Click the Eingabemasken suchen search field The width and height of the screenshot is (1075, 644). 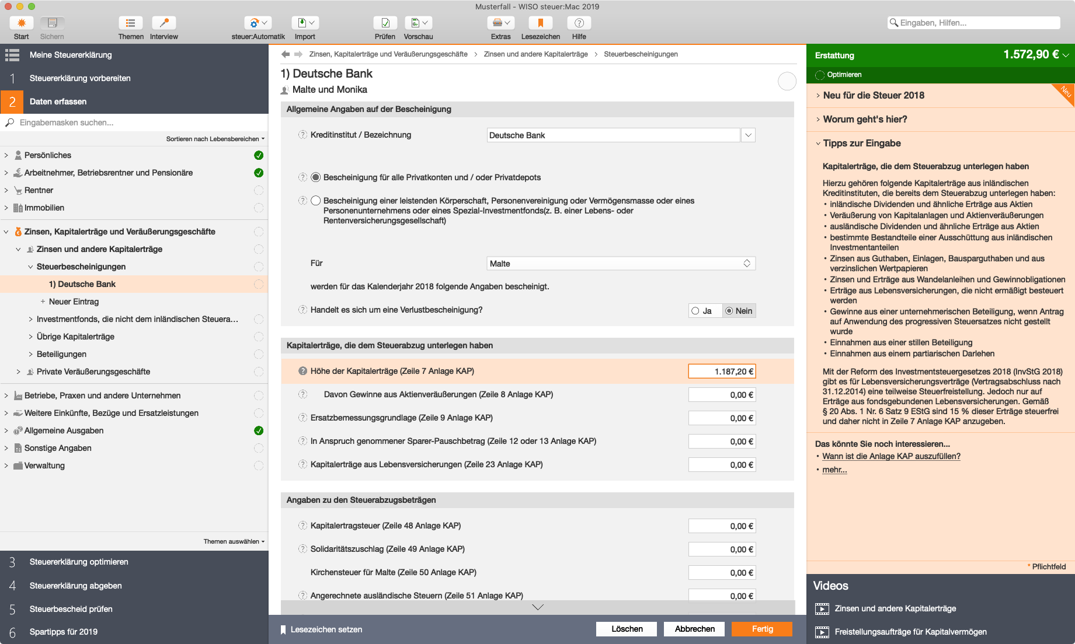134,123
